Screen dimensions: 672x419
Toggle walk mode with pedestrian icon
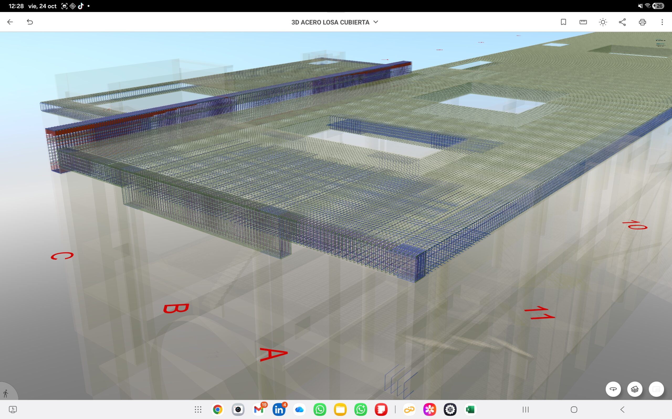coord(6,393)
